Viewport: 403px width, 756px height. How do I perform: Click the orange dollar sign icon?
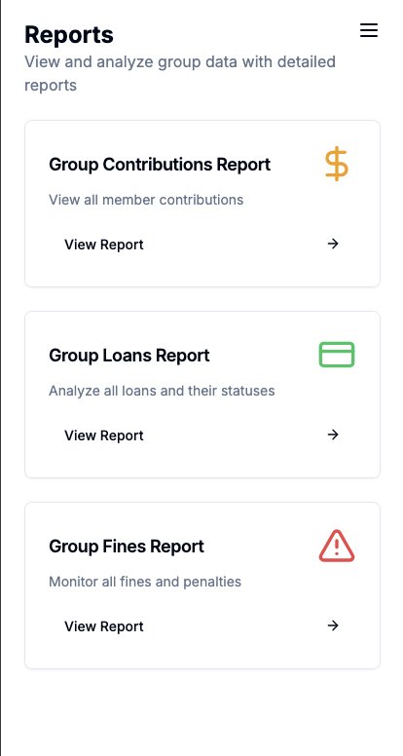tap(337, 165)
